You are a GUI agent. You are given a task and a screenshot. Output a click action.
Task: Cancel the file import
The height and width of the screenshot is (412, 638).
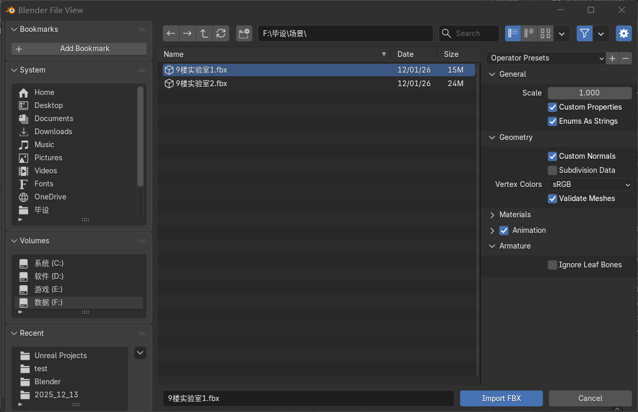click(590, 398)
